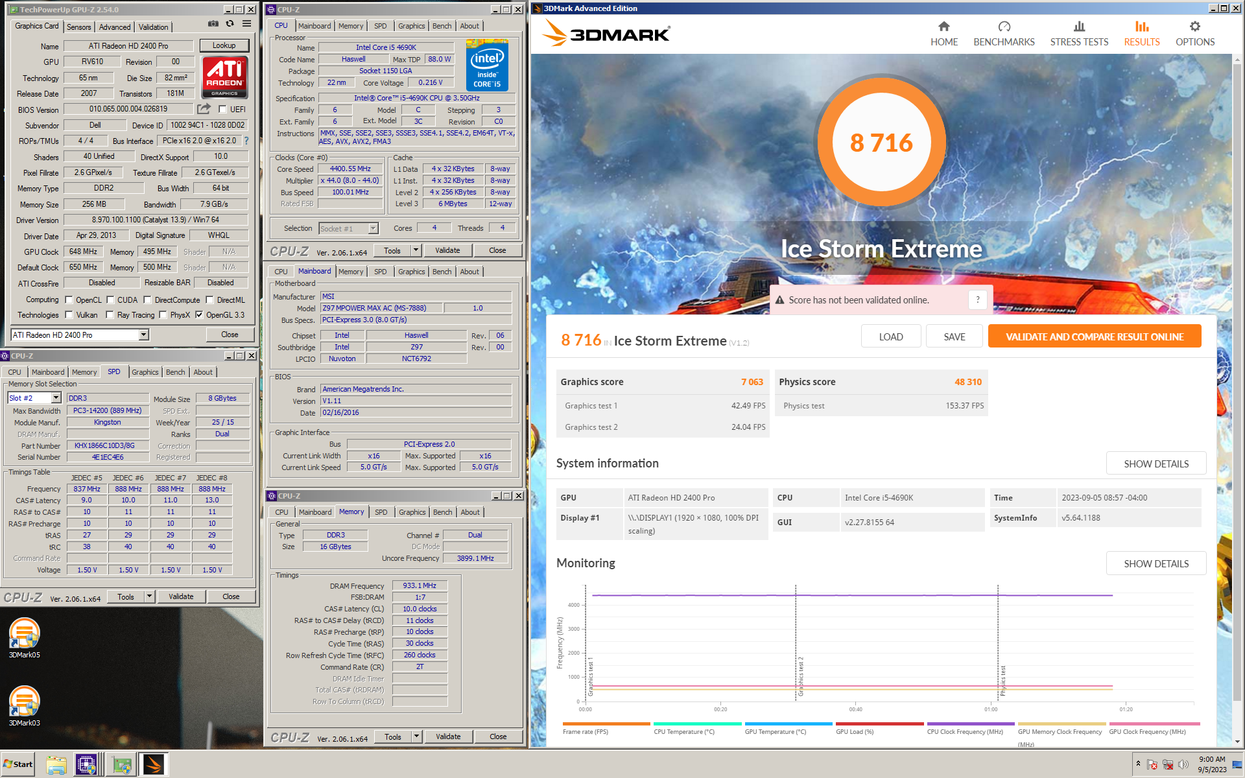Toggle the UEFI checkbox in GPU-Z
The image size is (1245, 778).
(222, 109)
